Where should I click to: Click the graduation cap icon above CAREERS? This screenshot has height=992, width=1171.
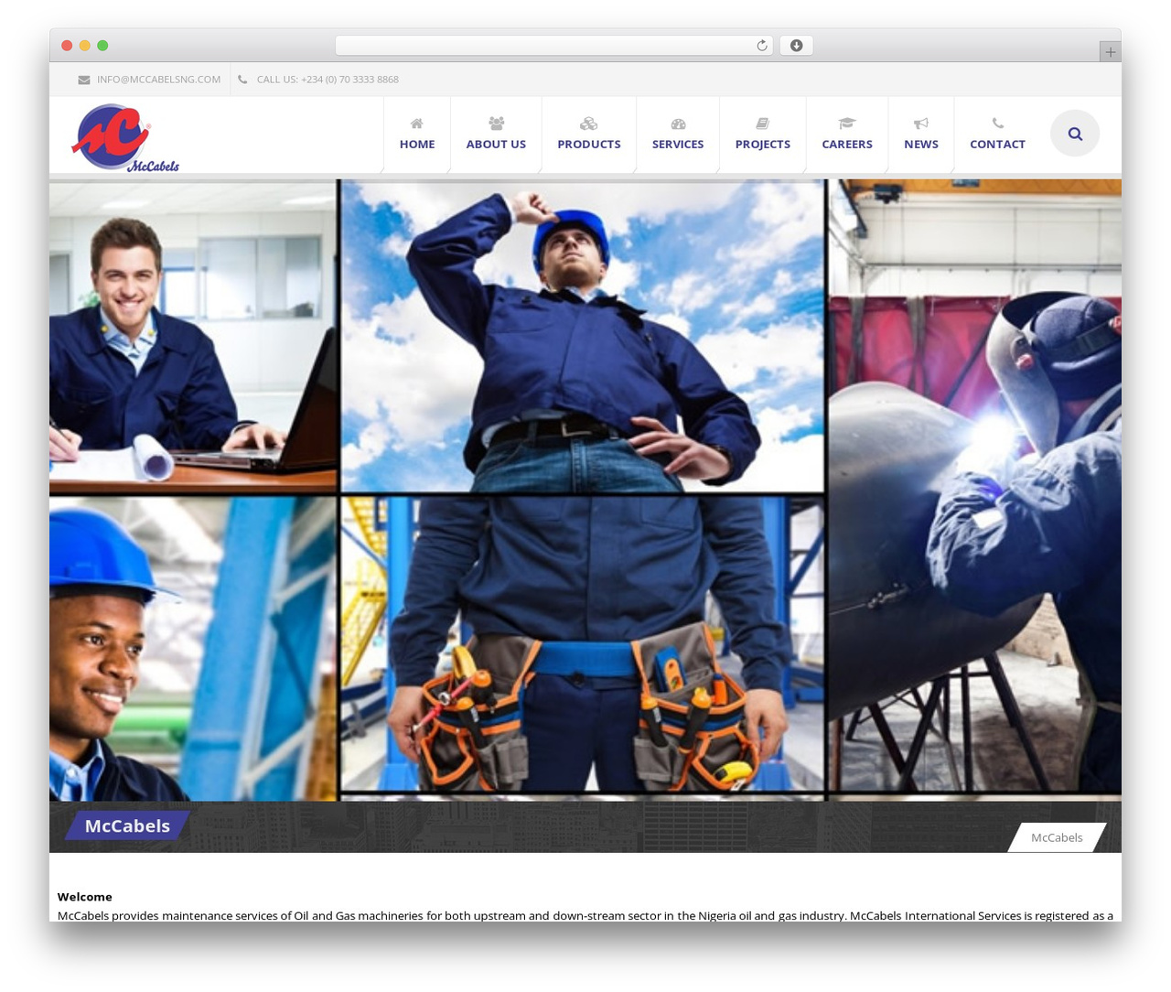pos(847,124)
